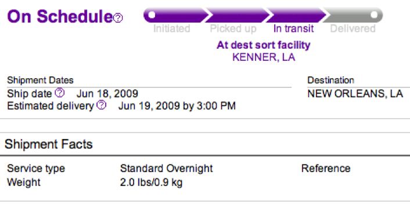Click the Initiated progress segment
The image size is (410, 212).
(x=176, y=15)
